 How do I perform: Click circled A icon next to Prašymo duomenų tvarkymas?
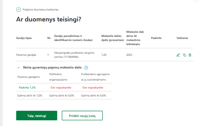coord(18,10)
